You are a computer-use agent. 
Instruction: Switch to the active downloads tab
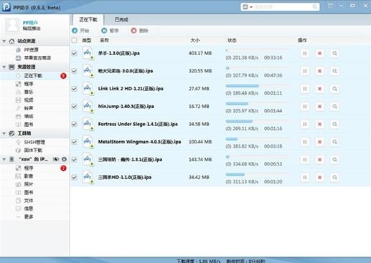pyautogui.click(x=88, y=19)
